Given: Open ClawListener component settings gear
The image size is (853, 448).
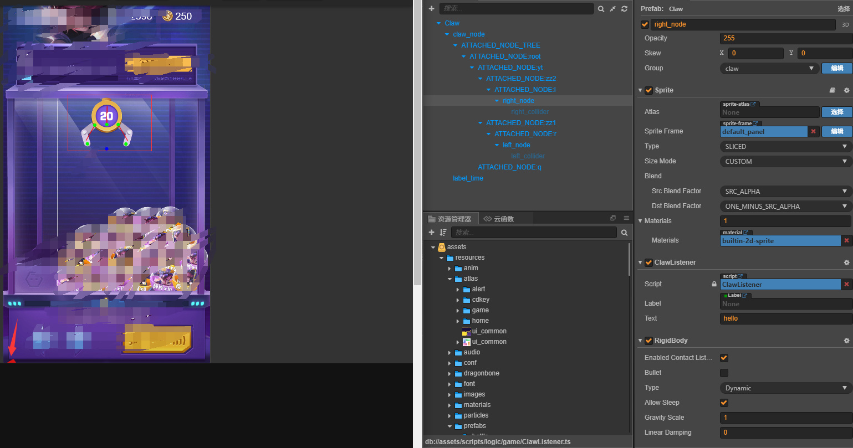Looking at the screenshot, I should [x=846, y=262].
